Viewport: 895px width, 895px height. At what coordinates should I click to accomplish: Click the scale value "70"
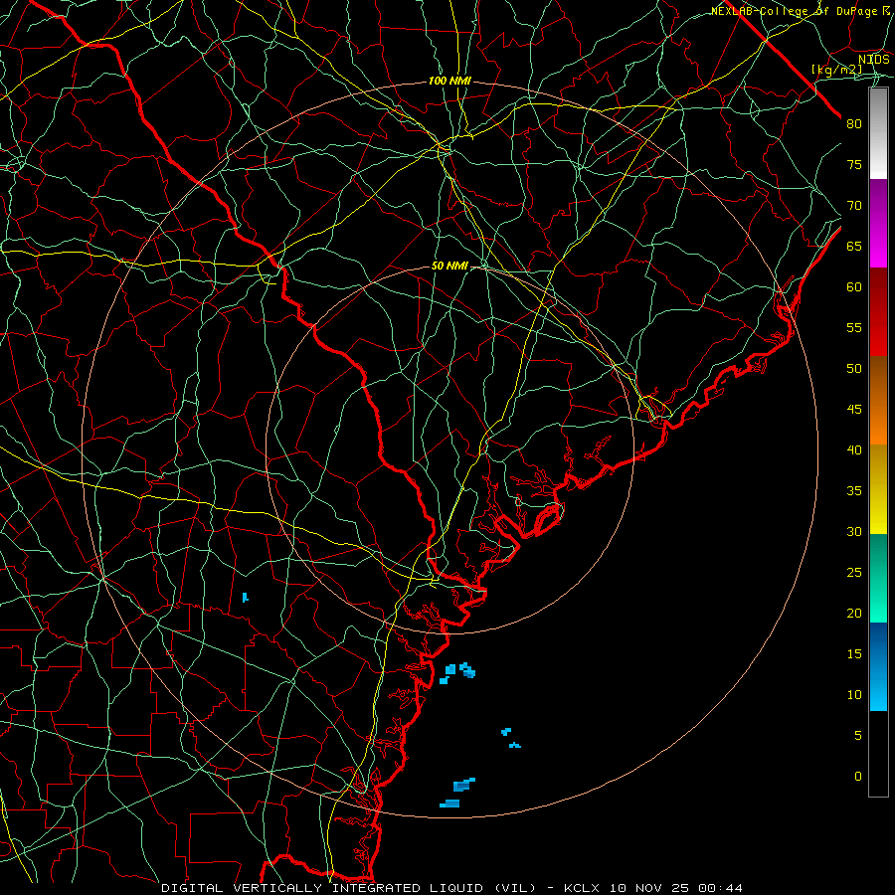coord(854,206)
